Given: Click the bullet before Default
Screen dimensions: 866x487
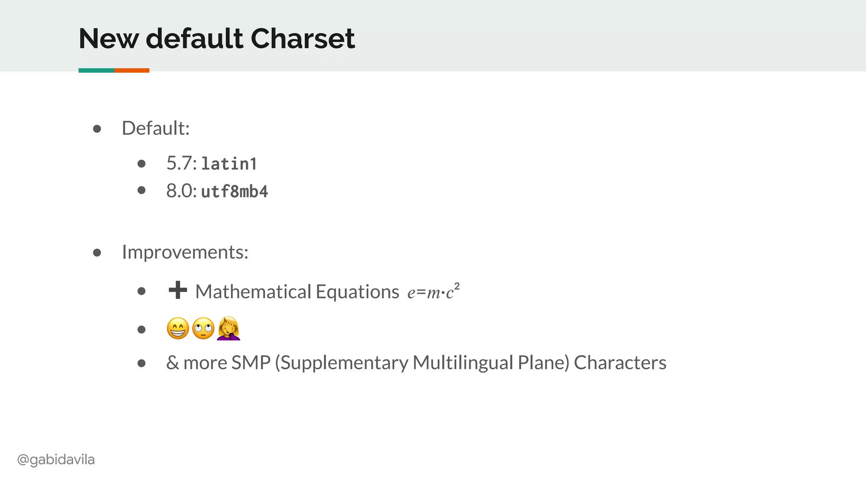Looking at the screenshot, I should [x=97, y=129].
